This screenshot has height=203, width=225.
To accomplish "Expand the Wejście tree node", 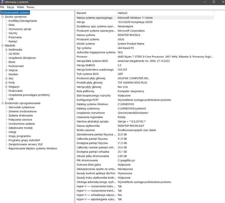I will 6,70.
